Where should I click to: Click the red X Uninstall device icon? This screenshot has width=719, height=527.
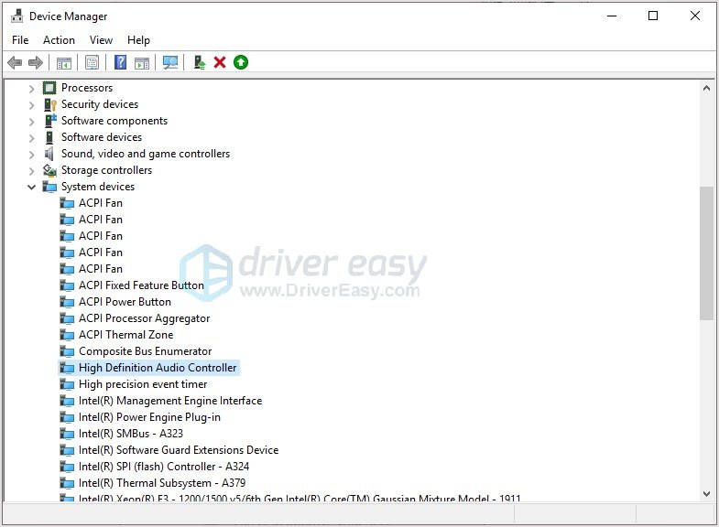(220, 62)
